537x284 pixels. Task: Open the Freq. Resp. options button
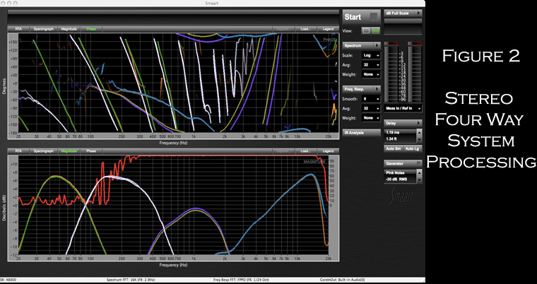click(358, 89)
